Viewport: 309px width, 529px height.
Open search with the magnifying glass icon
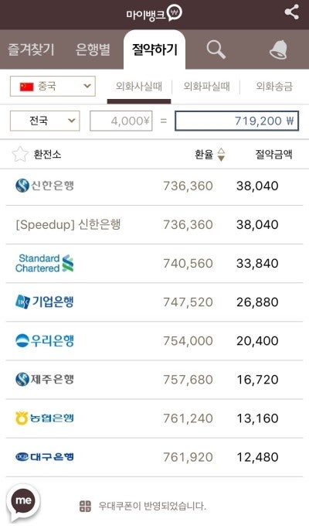pyautogui.click(x=216, y=50)
